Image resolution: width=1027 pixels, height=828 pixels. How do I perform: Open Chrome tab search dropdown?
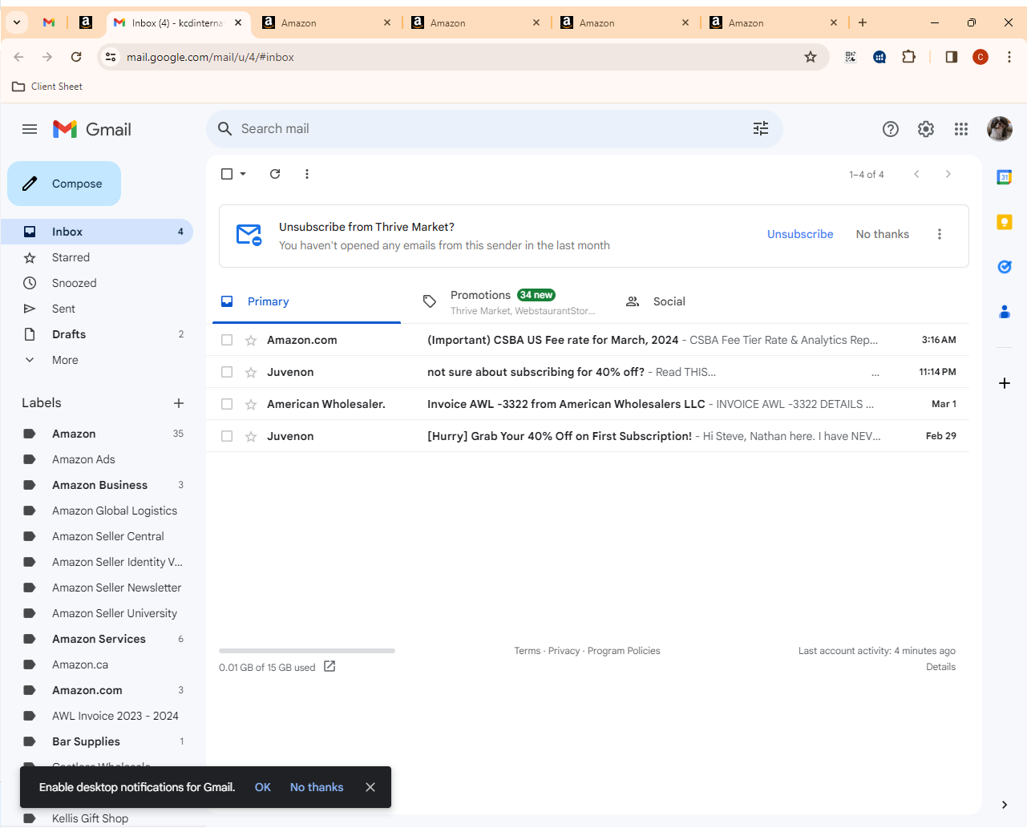pos(16,22)
